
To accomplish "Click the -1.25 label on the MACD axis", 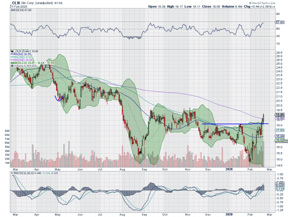I will [x=279, y=210].
